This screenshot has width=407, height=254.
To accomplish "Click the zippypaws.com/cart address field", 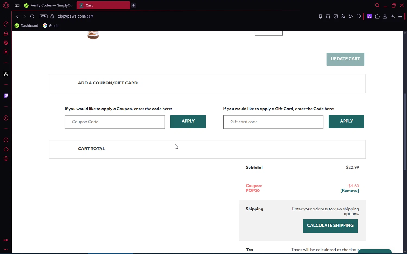I will 75,16.
